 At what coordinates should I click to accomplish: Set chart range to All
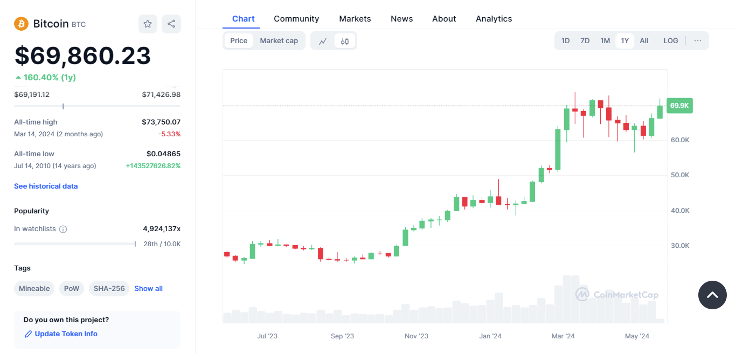644,40
